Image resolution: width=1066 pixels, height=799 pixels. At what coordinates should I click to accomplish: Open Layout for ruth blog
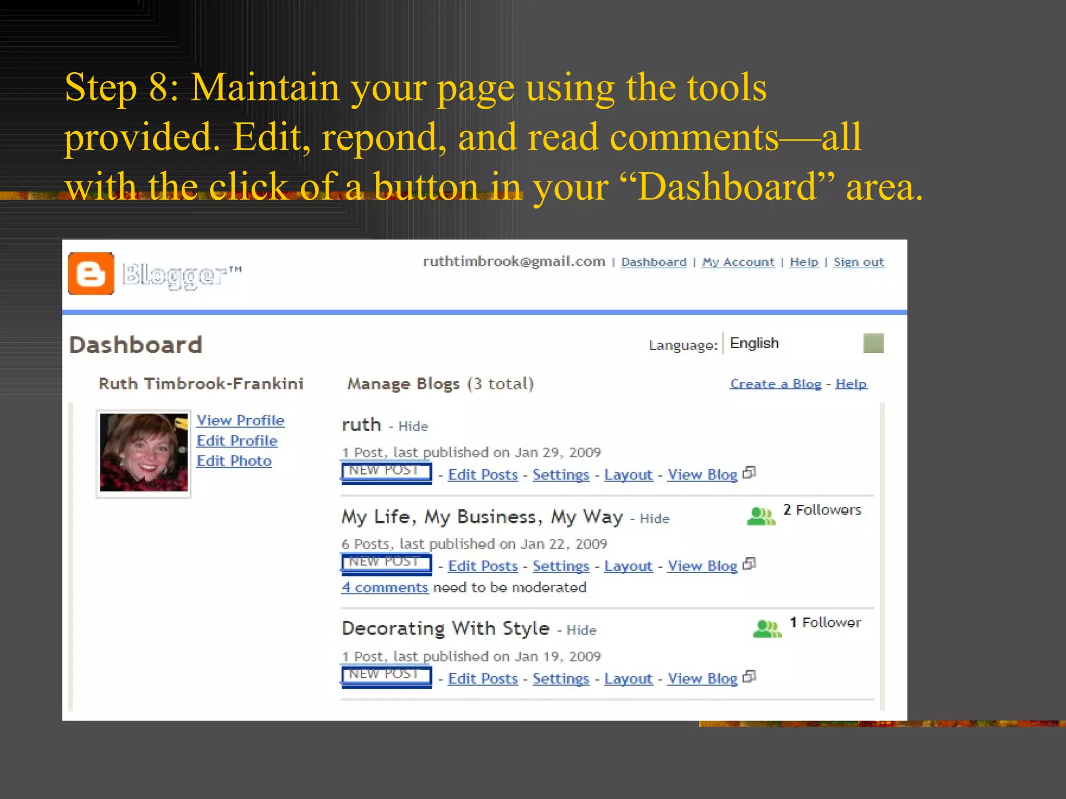coord(628,475)
